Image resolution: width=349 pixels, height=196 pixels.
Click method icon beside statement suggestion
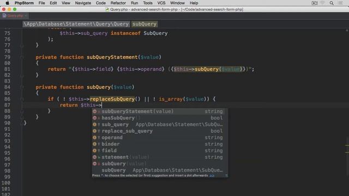click(94, 157)
